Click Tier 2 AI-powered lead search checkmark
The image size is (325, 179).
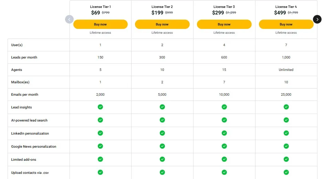click(x=162, y=120)
